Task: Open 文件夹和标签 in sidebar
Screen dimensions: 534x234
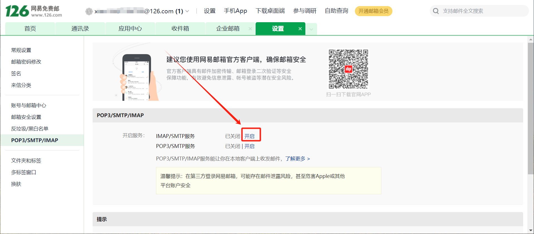Action: (26, 161)
